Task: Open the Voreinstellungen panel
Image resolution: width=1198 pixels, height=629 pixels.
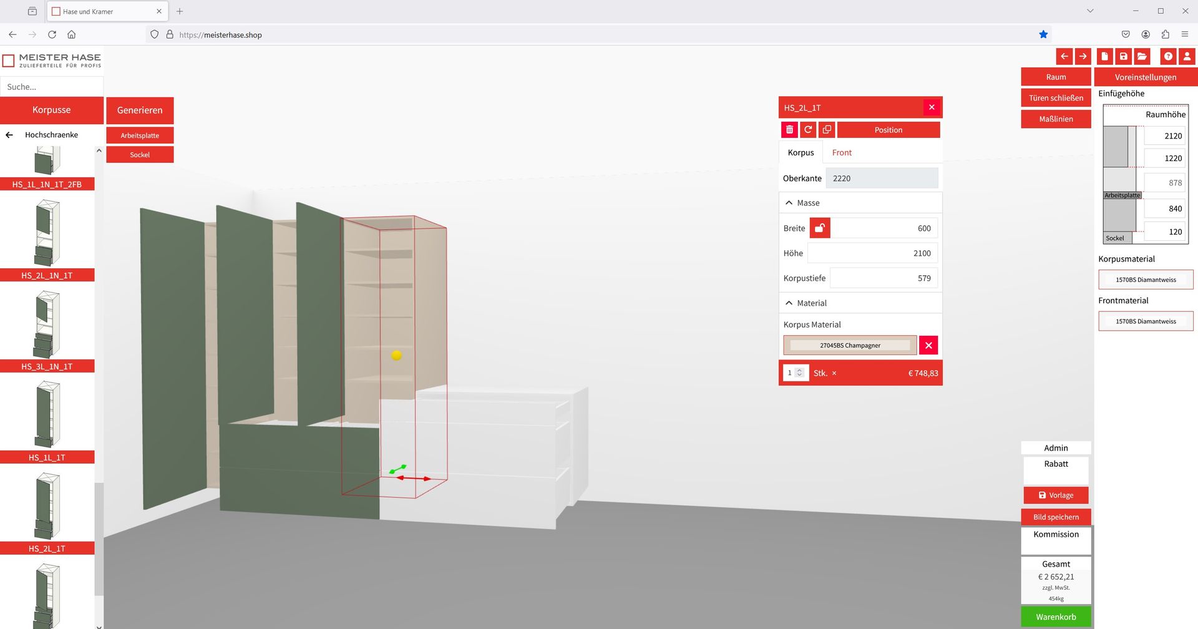Action: (x=1146, y=77)
